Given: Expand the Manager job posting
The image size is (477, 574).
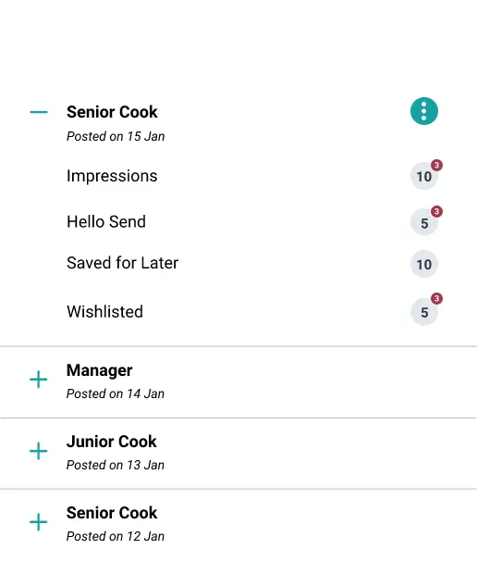Looking at the screenshot, I should pos(39,380).
